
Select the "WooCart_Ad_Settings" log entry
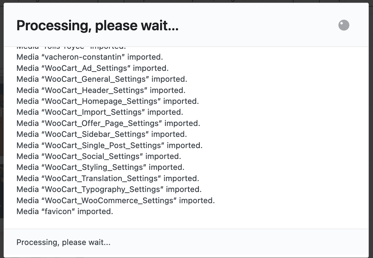(92, 68)
